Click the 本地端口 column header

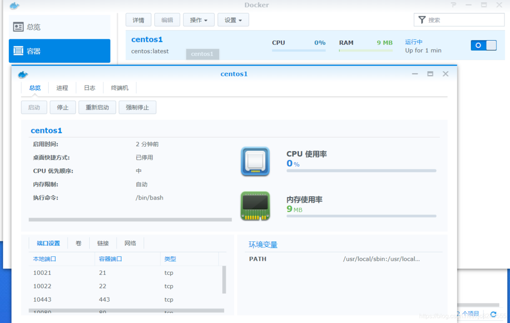pyautogui.click(x=44, y=259)
